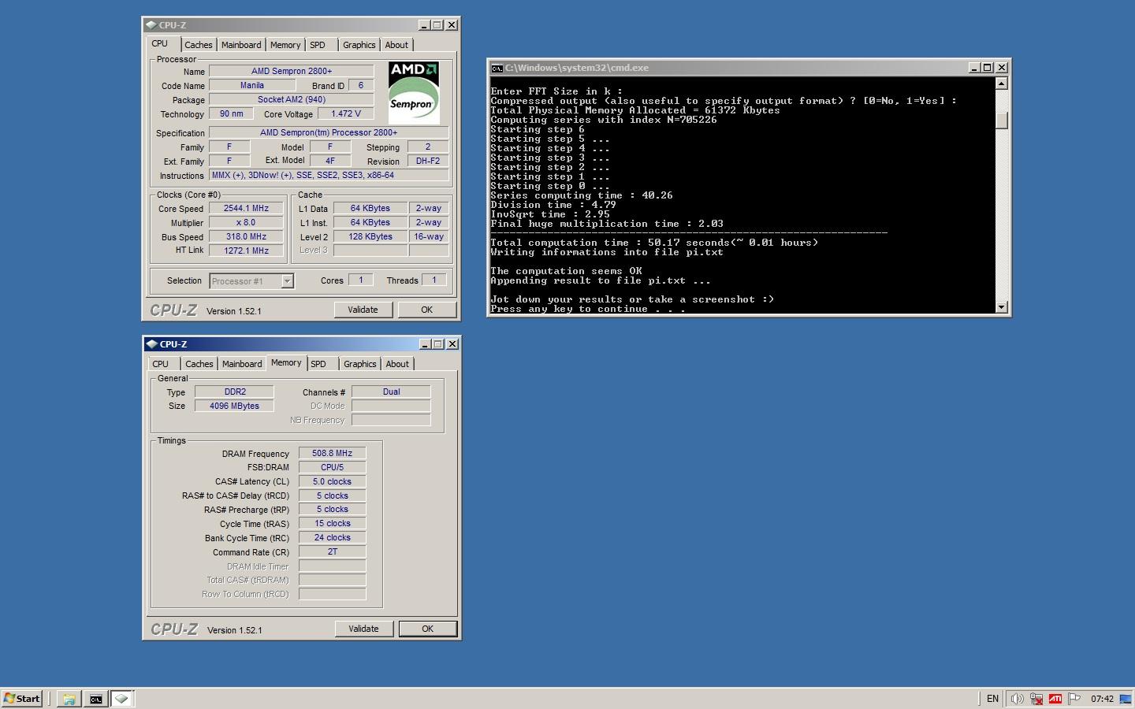Click the memory Type value DDR2
The height and width of the screenshot is (709, 1135).
(235, 392)
